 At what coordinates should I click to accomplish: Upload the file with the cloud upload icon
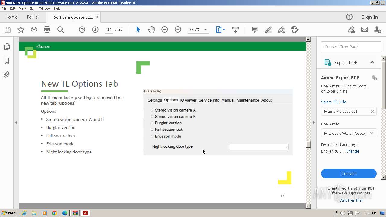(x=34, y=30)
